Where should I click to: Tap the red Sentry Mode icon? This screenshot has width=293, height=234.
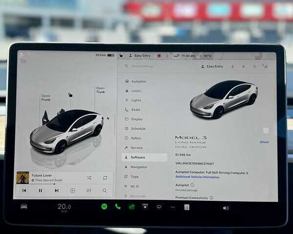159,56
